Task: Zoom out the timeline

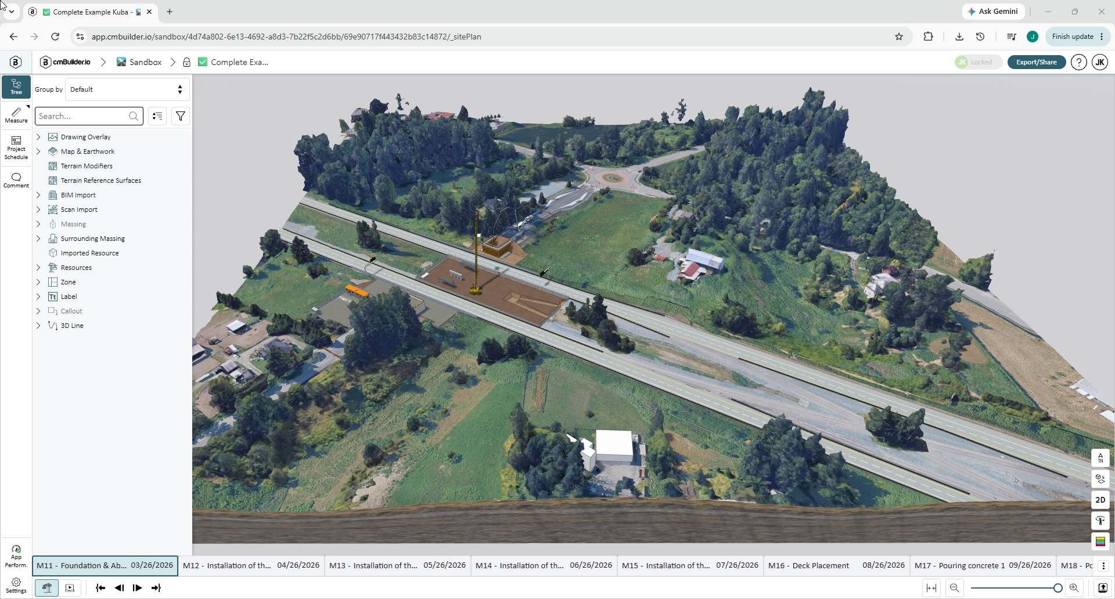Action: click(x=954, y=588)
